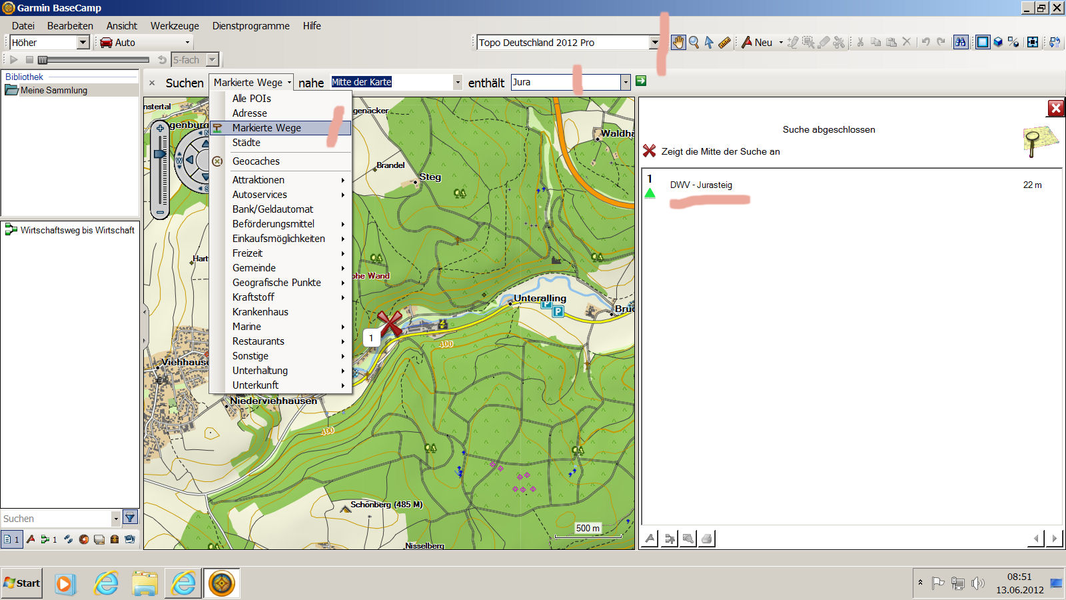The image size is (1066, 600).
Task: Click the zoom-in plus on map slider
Action: [x=160, y=129]
